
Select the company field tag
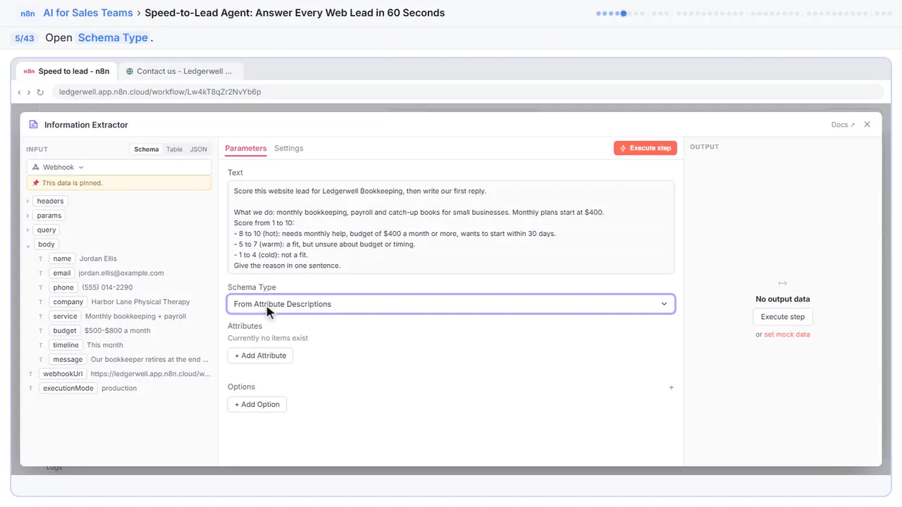(68, 302)
